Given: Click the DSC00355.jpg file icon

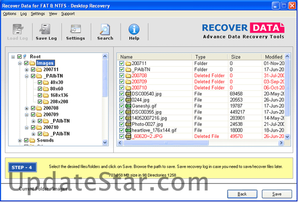Looking at the screenshot, I should click(129, 112).
